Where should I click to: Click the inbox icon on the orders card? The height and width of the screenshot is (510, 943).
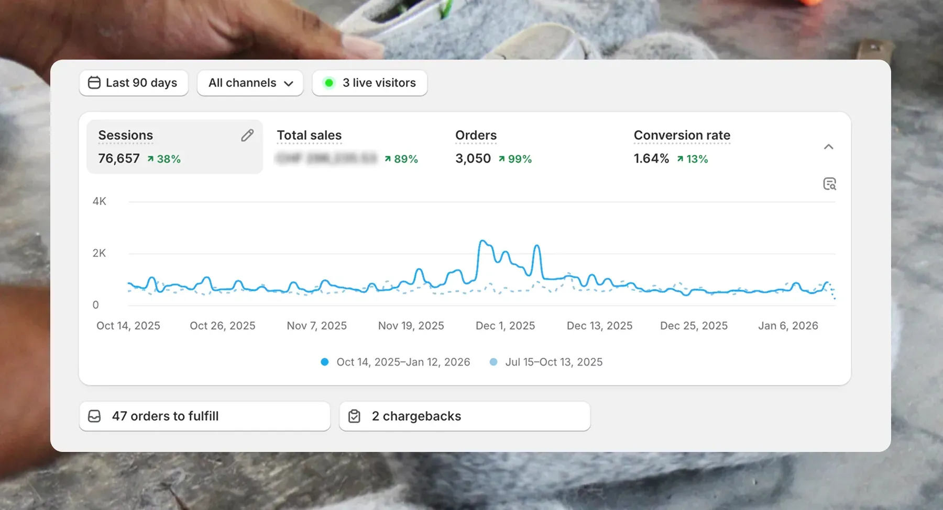95,416
